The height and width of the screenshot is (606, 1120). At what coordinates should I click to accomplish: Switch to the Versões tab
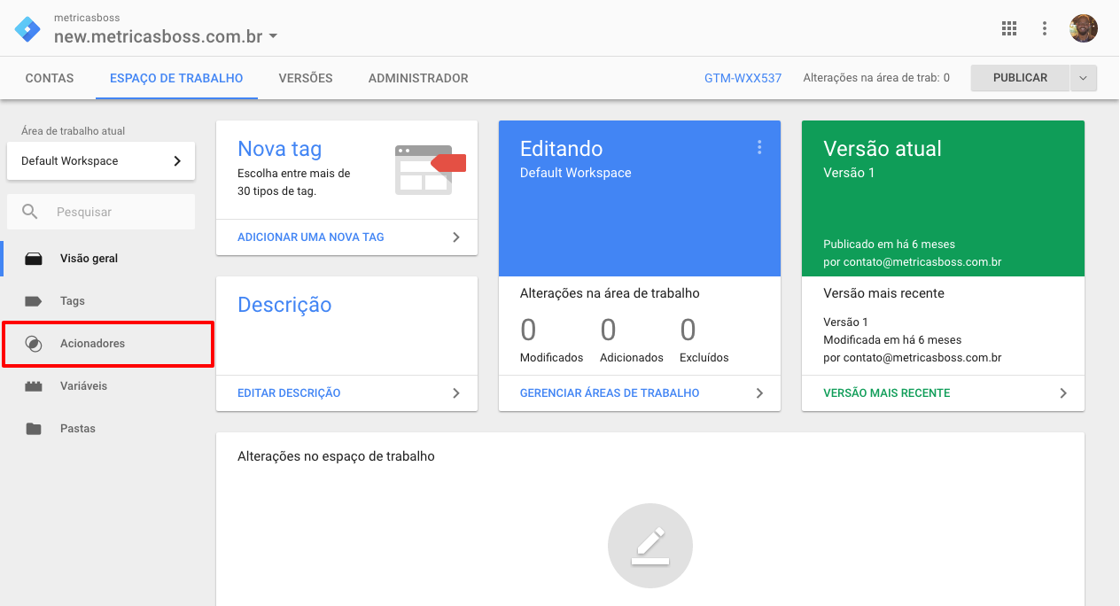tap(306, 78)
